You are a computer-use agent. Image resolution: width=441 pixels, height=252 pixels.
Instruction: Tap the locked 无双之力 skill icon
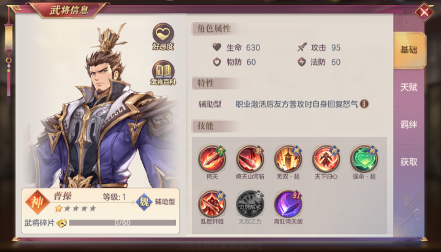click(x=250, y=204)
